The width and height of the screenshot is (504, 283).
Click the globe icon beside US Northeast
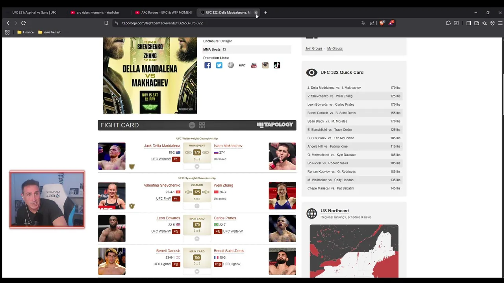(312, 213)
